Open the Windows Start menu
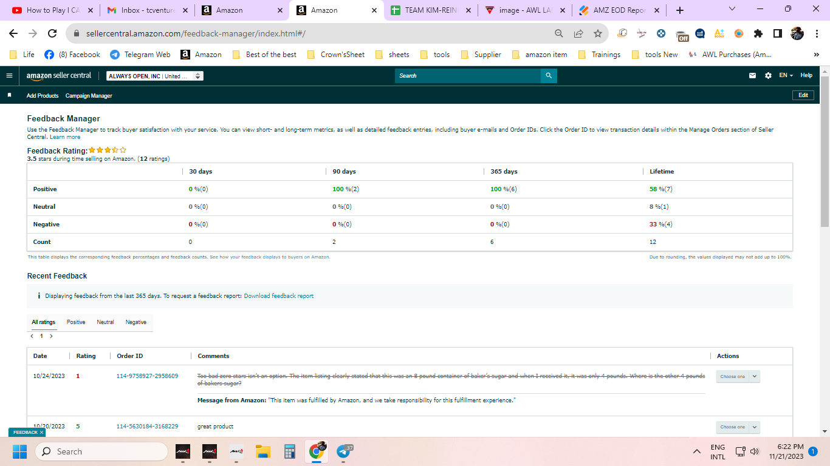 [19, 451]
